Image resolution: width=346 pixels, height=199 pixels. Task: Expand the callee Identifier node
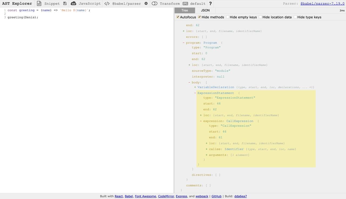click(x=207, y=149)
